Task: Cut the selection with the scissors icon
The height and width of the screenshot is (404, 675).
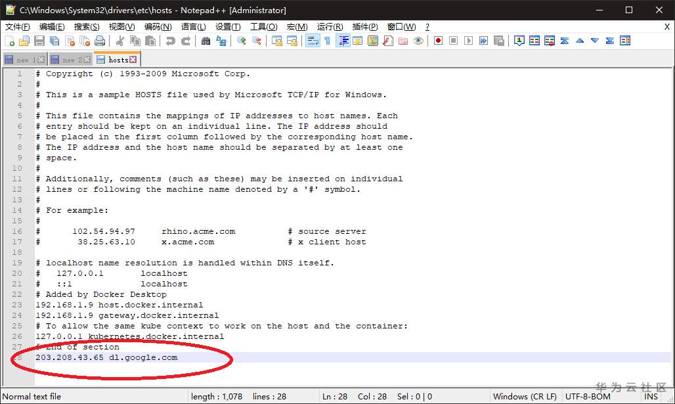Action: tap(120, 41)
